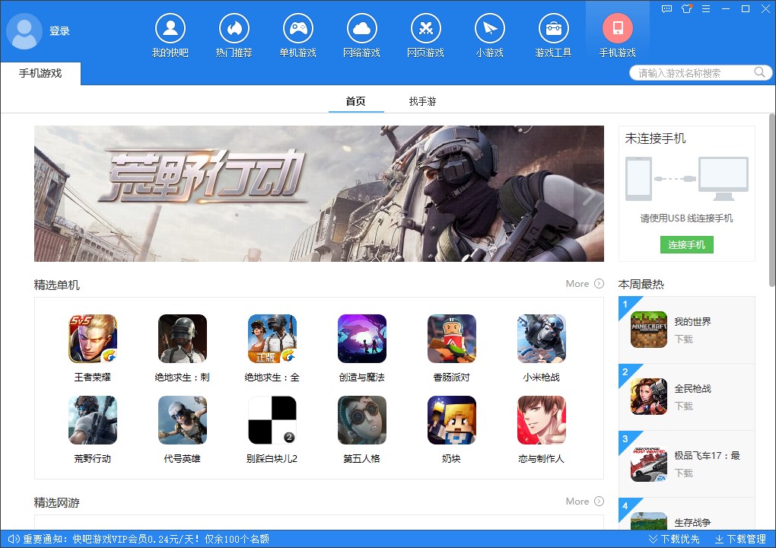Image resolution: width=776 pixels, height=548 pixels.
Task: Click the 生存战争 title
Action: click(693, 522)
